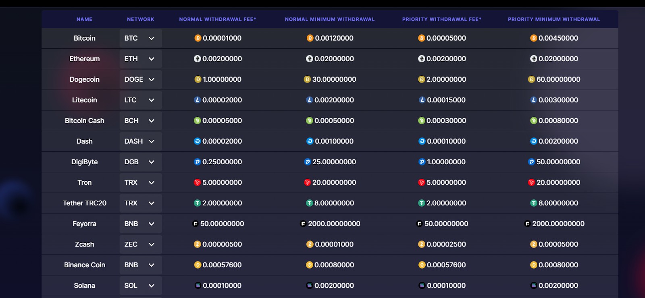Click Feyorra icon beside priority minimum 2000.00000000
Screen dimensions: 645x298
527,223
